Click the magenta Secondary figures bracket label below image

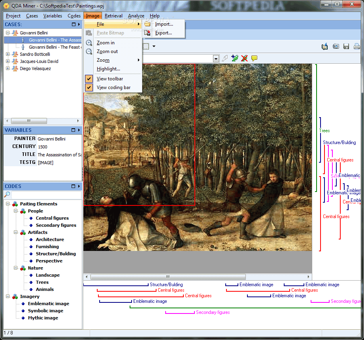pos(213,312)
